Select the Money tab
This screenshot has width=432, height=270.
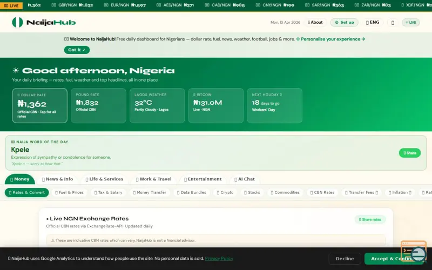click(20, 179)
